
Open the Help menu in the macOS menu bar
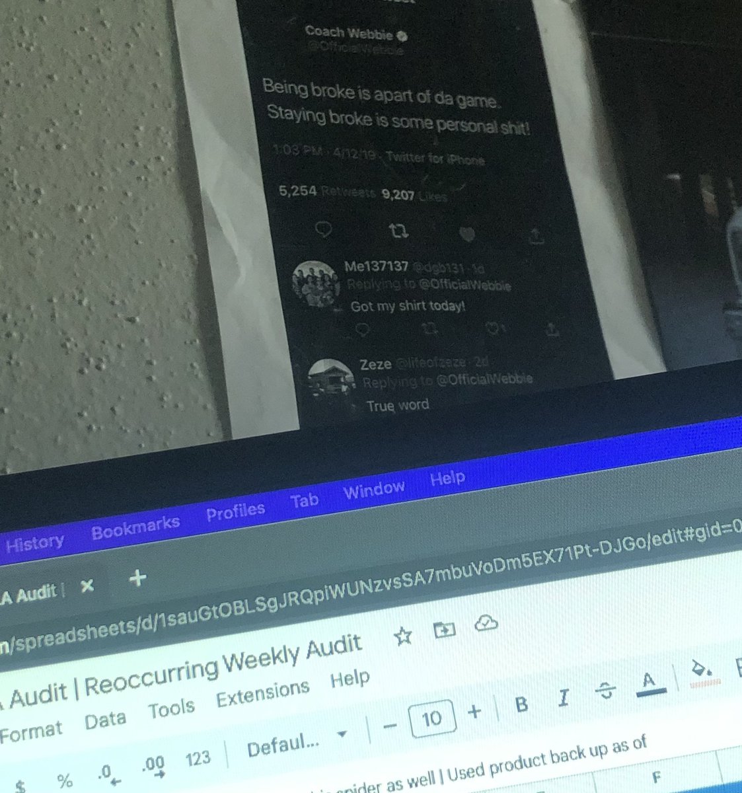[x=447, y=477]
